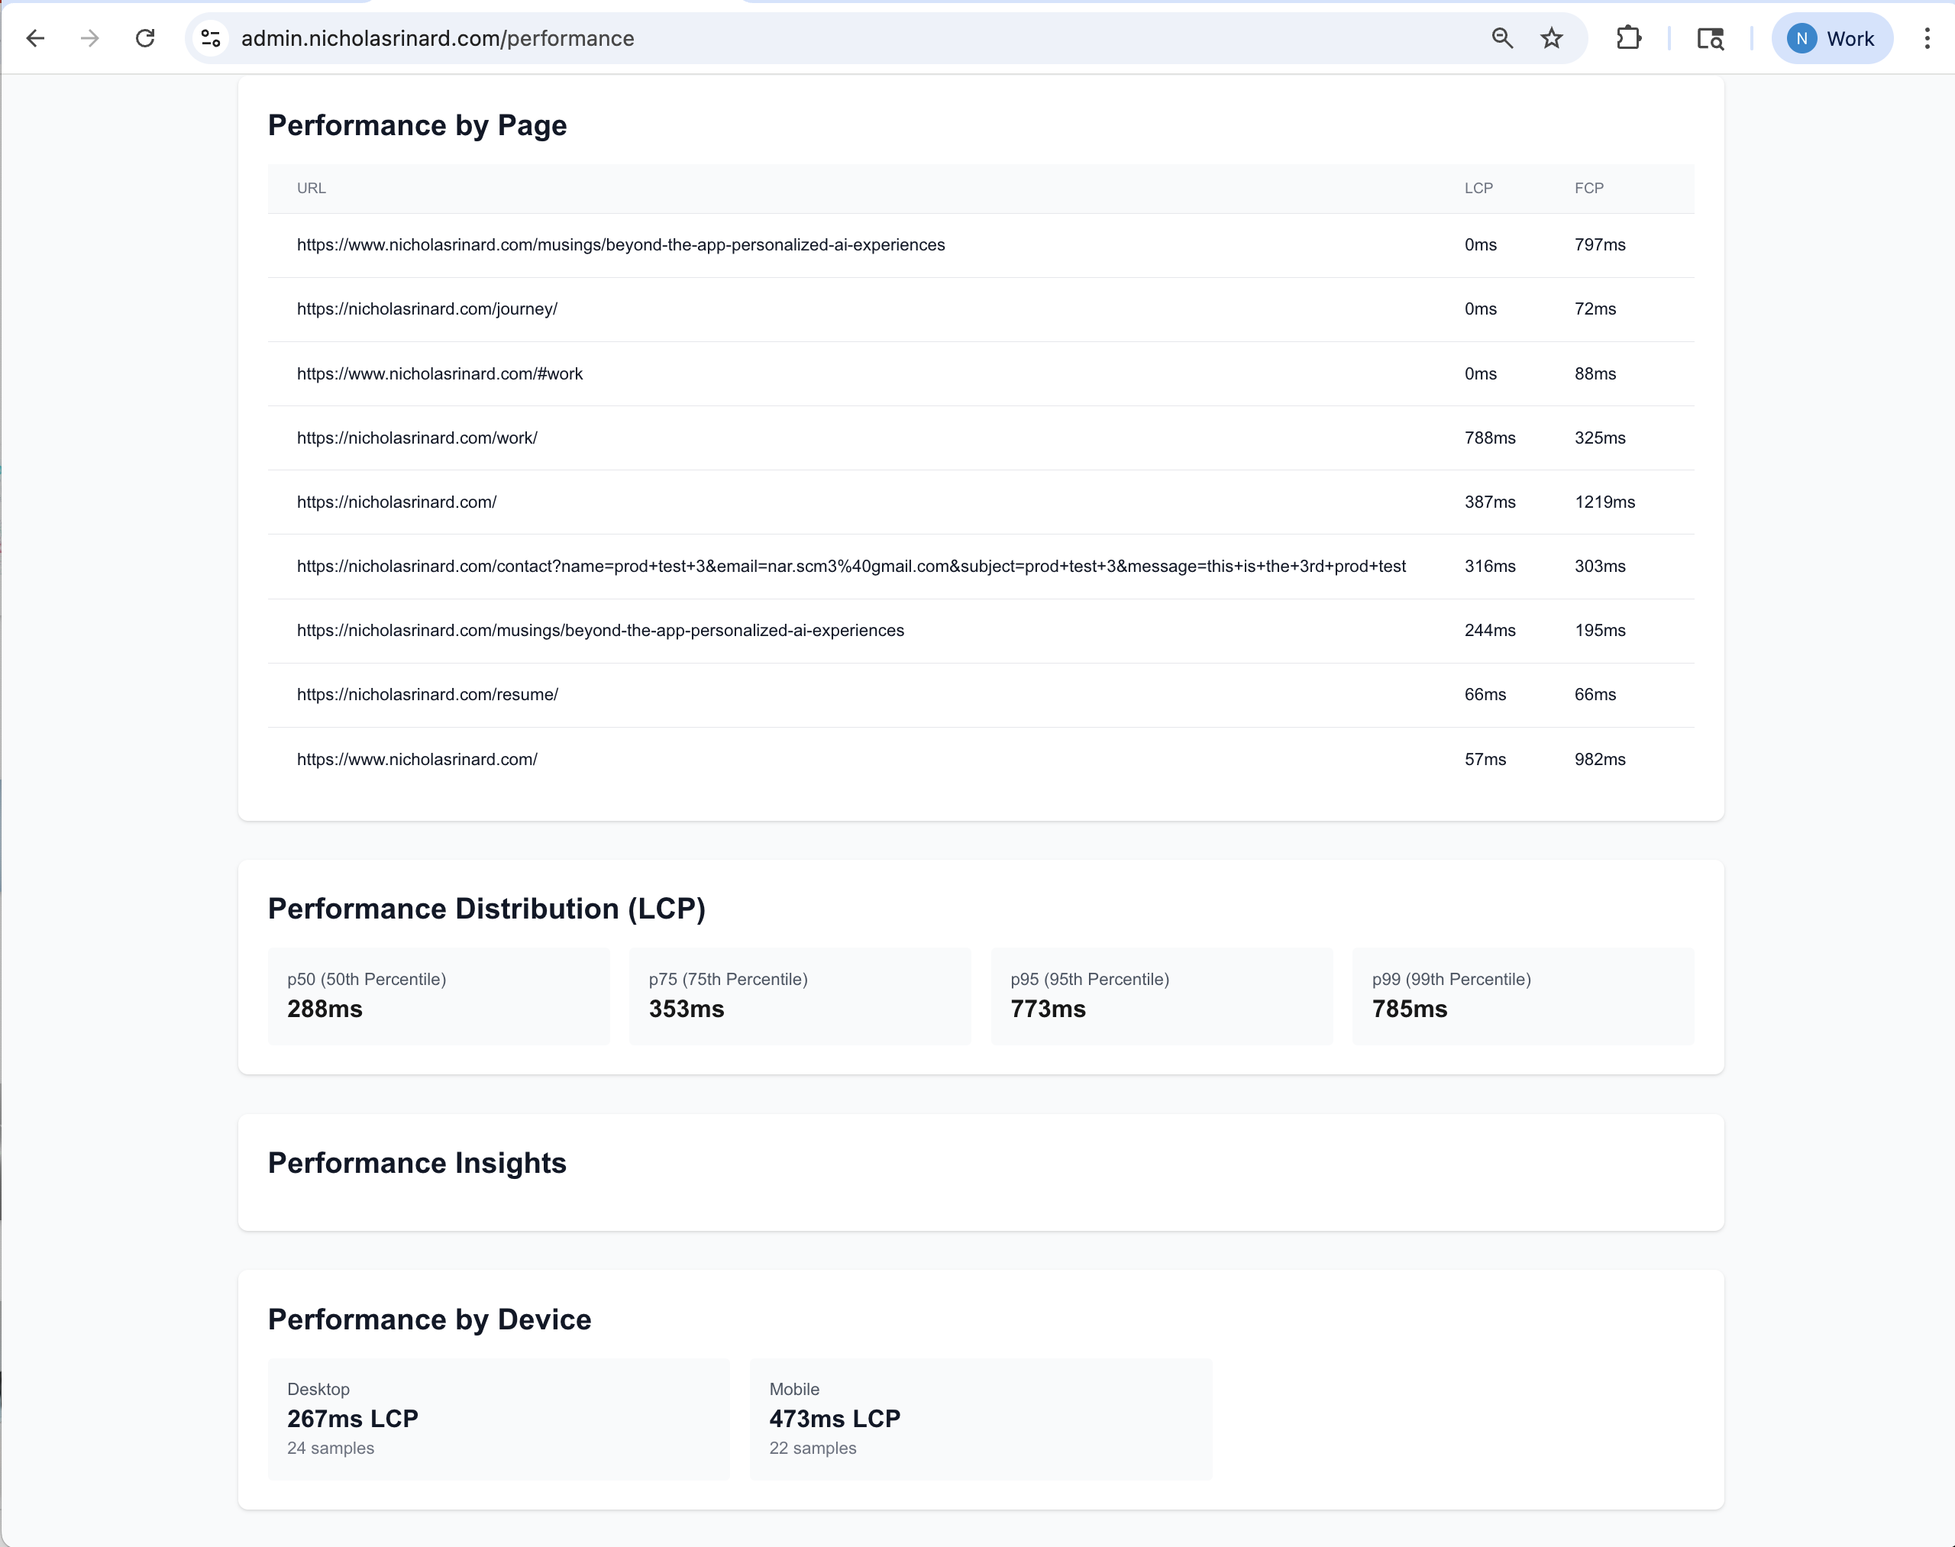The image size is (1955, 1547).
Task: Navigate forward in browser history
Action: (x=89, y=38)
